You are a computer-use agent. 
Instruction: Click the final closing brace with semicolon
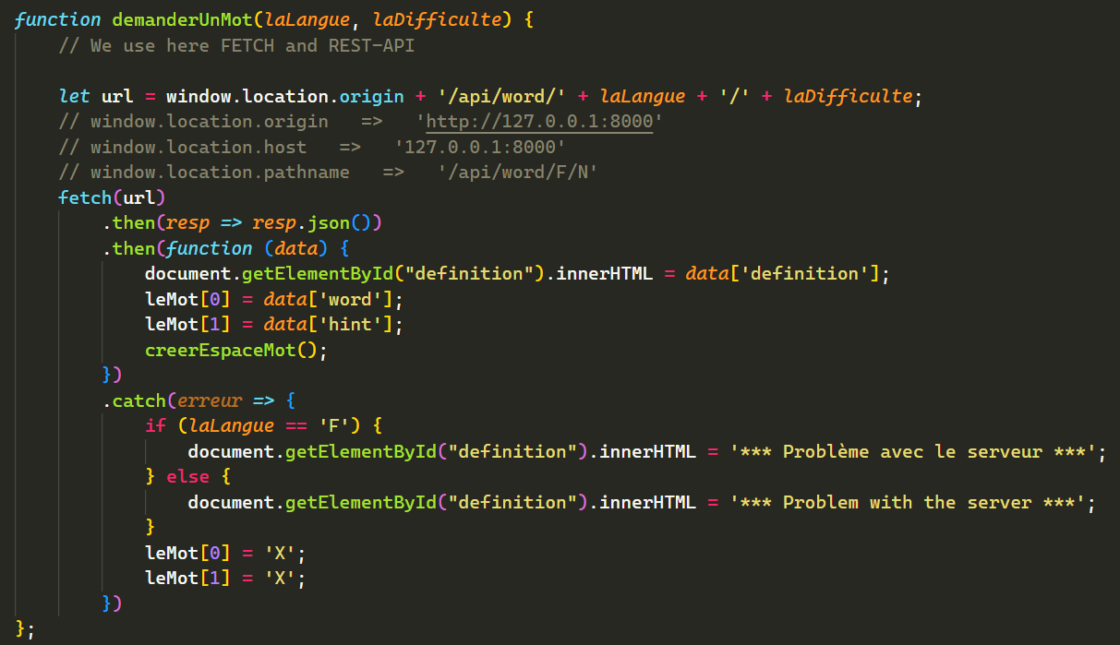pos(25,629)
